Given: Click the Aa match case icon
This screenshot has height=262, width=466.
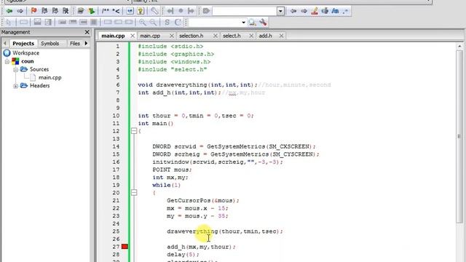Looking at the screenshot, I should [335, 12].
